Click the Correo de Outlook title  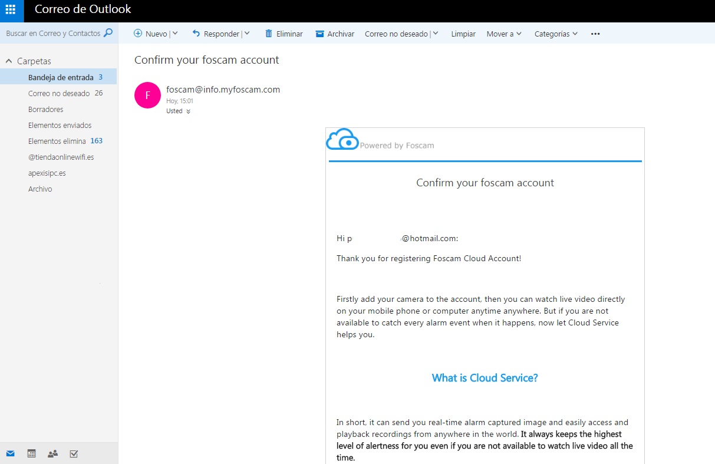[x=83, y=9]
